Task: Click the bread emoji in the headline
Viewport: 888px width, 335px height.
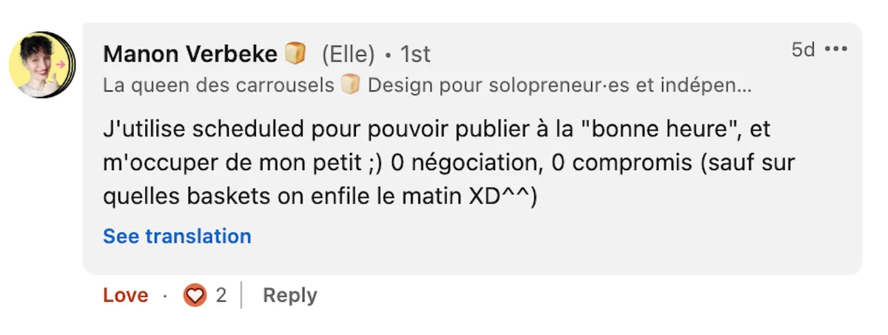Action: click(350, 86)
